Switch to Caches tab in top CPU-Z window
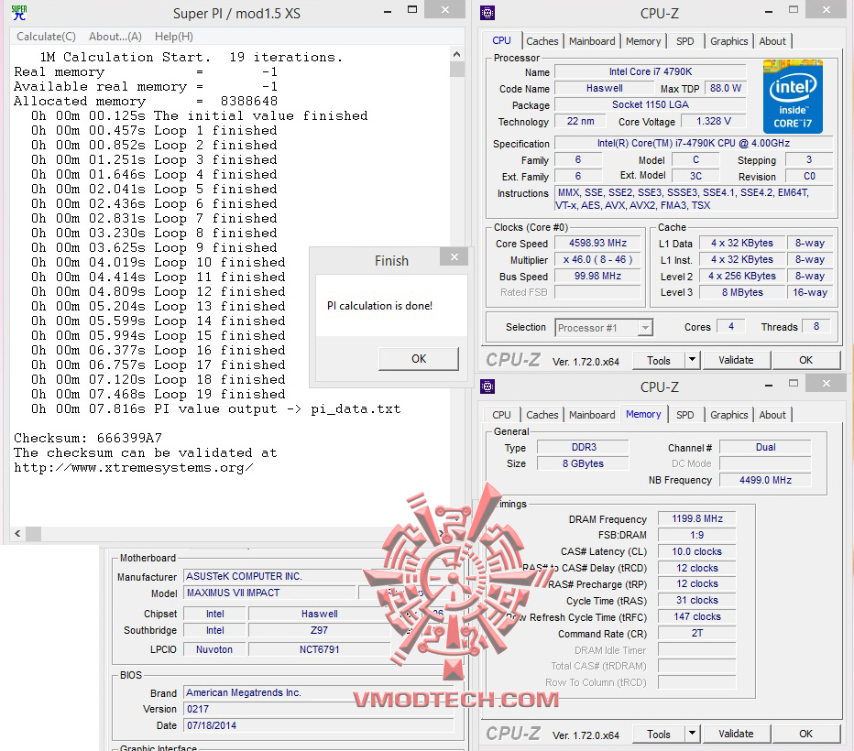854x751 pixels. point(542,41)
